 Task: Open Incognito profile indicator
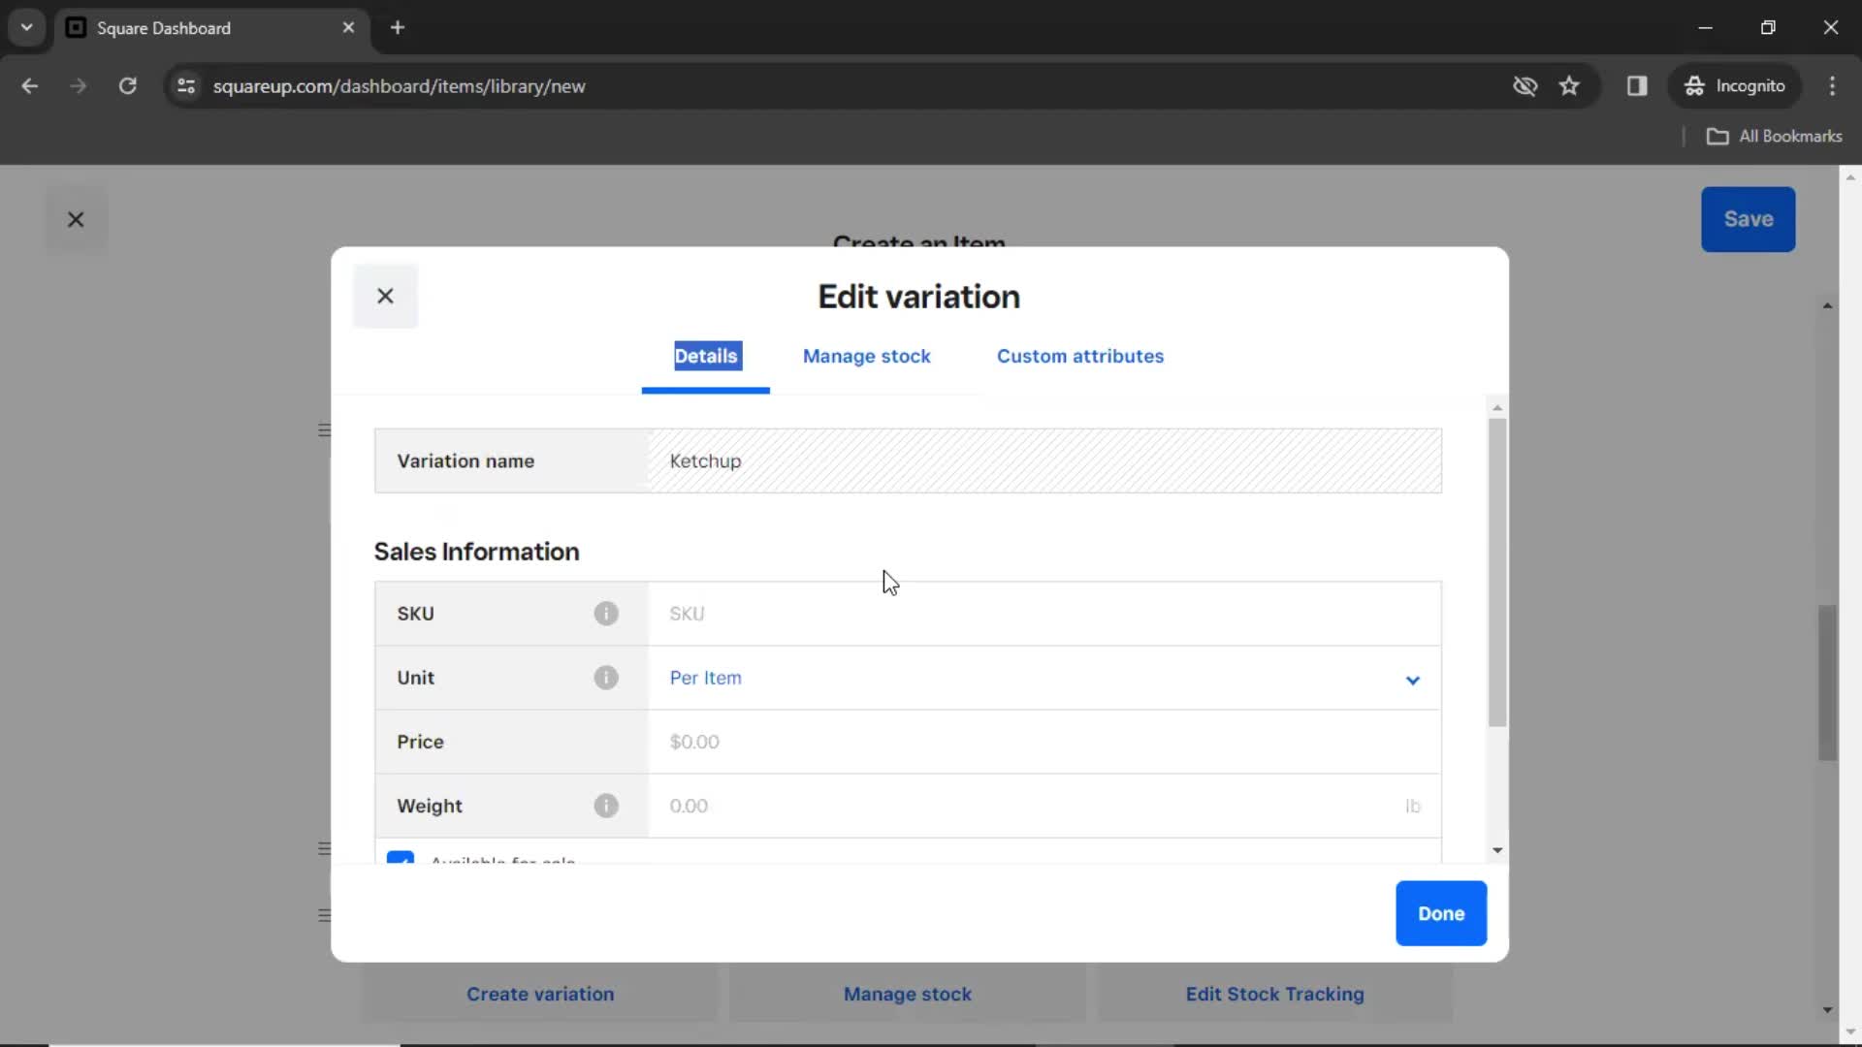pyautogui.click(x=1735, y=86)
